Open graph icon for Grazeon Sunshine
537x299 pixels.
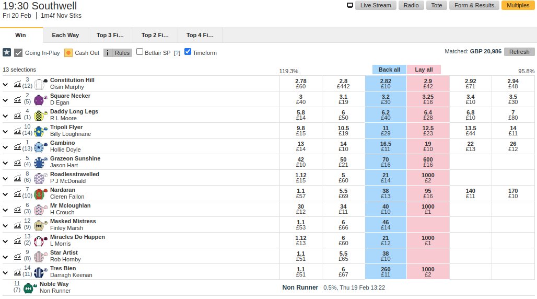17,163
